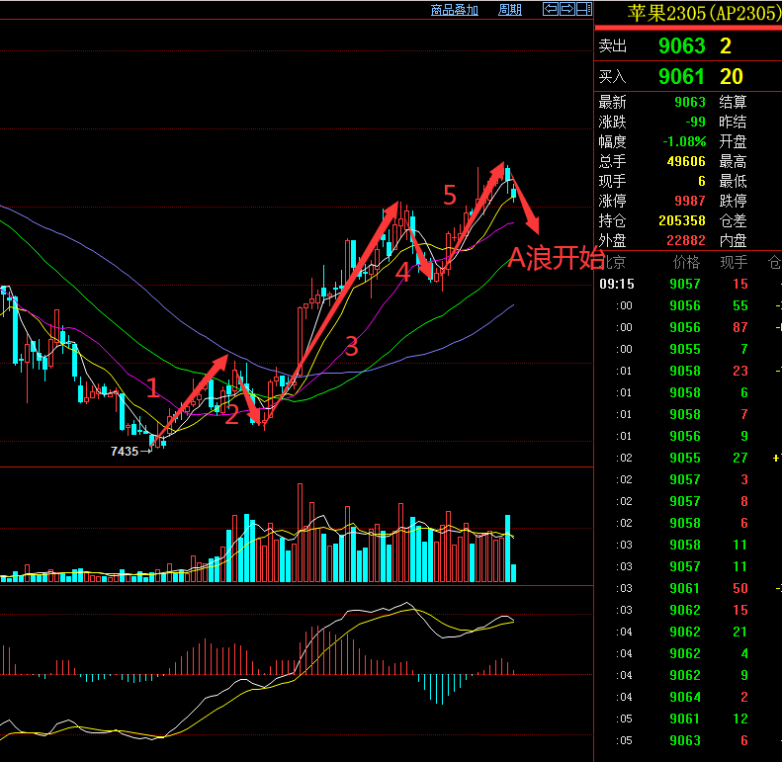Screen dimensions: 782x762
Task: Click the 持仓 205358 open interest value
Action: 682,220
